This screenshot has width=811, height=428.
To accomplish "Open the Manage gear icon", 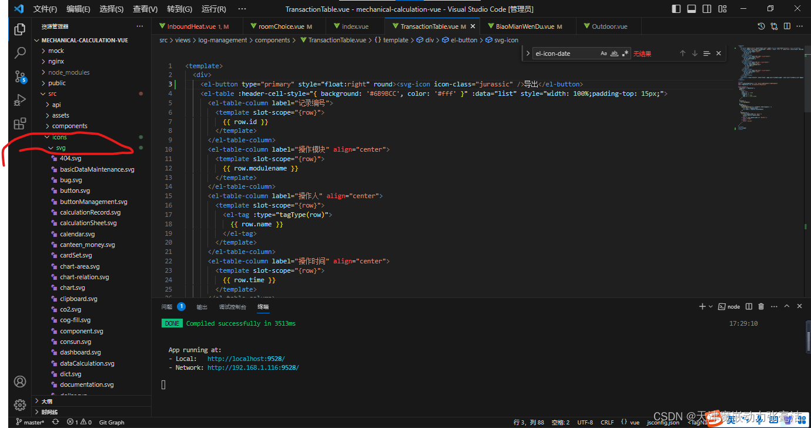I will 20,404.
